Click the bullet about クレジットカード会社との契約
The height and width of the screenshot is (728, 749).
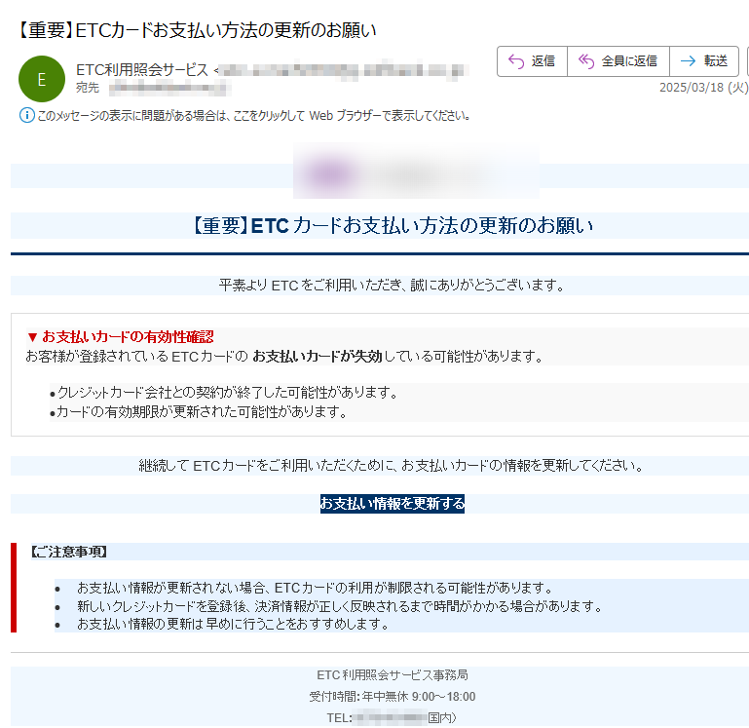tap(224, 393)
